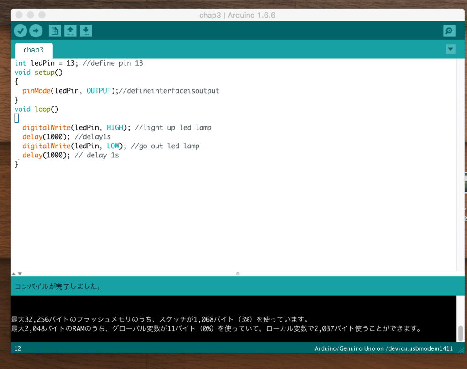Image resolution: width=467 pixels, height=369 pixels.
Task: Expand the tab options dropdown arrow
Action: click(450, 49)
